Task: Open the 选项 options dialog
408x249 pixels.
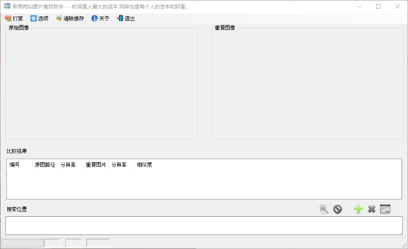Action: (x=40, y=18)
